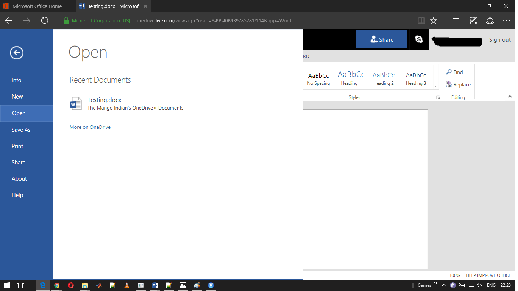Click the browser forward arrow
This screenshot has height=291, width=518.
(x=27, y=21)
